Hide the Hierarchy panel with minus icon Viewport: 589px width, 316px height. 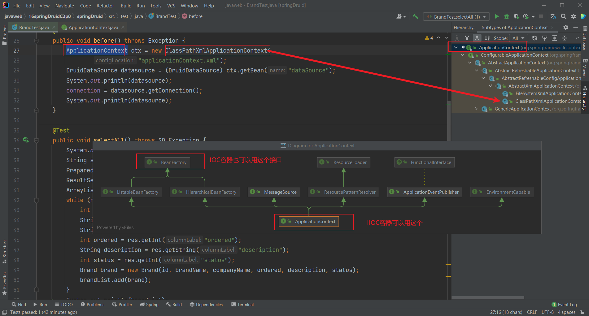click(576, 27)
